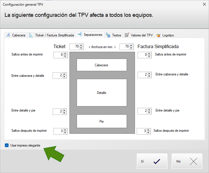This screenshot has width=209, height=173.
Task: Click the Separaciones tab arrows icon
Action: [x=80, y=34]
